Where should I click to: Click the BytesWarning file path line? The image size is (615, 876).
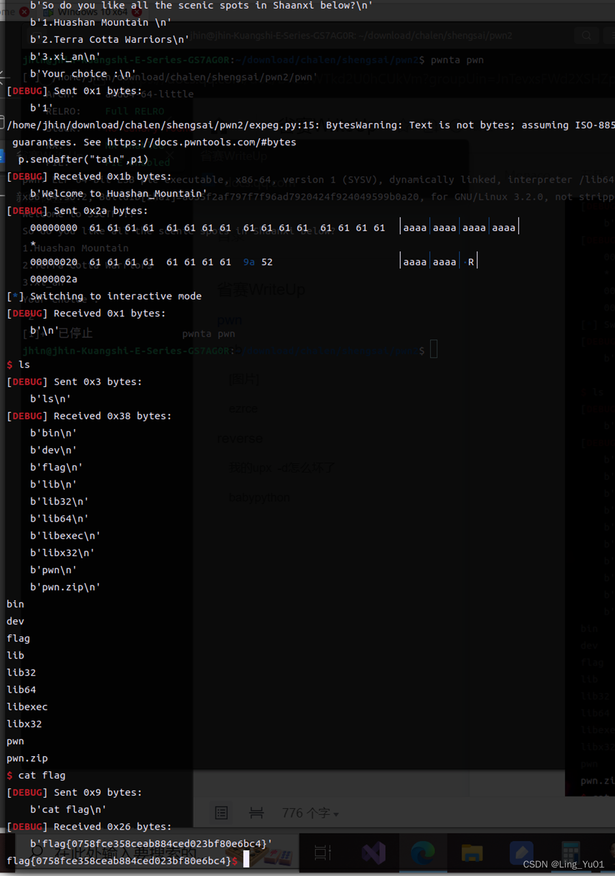[310, 125]
